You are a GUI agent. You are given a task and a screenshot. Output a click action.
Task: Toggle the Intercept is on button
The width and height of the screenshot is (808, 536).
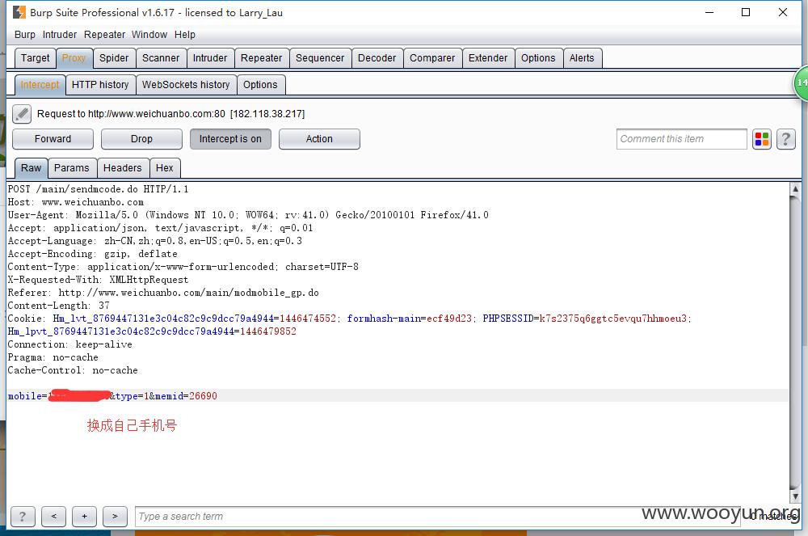pos(230,139)
